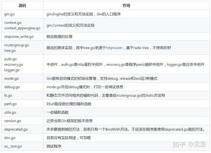The height and width of the screenshot is (153, 211).
Task: Click description '目前没有实际用途，可忽略'
Action: click(x=69, y=138)
